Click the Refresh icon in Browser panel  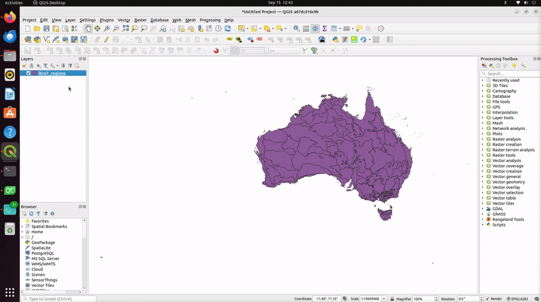coord(31,214)
